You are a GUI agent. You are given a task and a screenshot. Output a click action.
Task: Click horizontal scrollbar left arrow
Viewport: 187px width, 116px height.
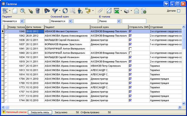tap(3, 107)
